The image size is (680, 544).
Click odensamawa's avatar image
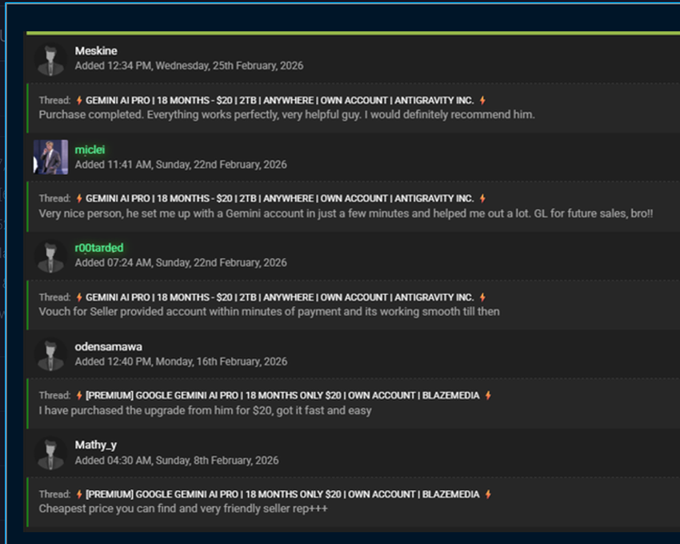point(51,354)
